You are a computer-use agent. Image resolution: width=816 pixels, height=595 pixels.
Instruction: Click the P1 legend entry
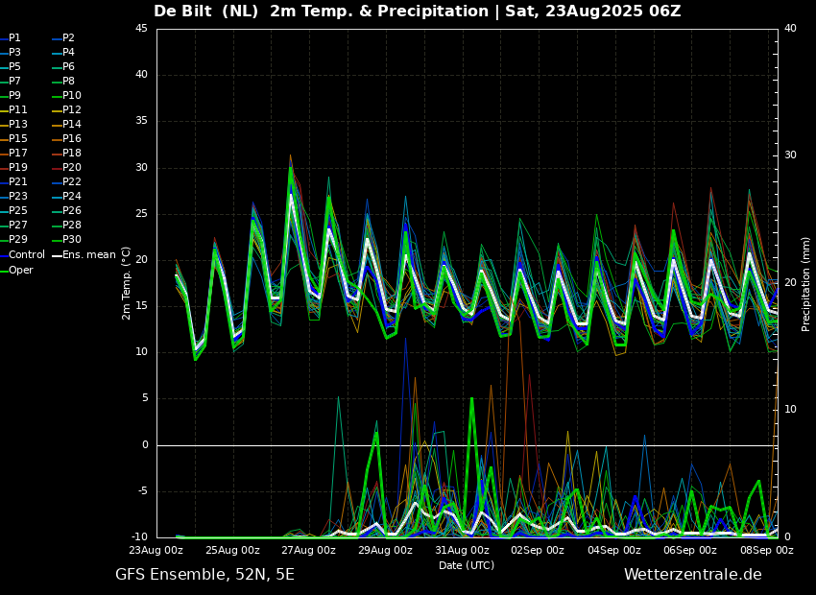point(14,38)
